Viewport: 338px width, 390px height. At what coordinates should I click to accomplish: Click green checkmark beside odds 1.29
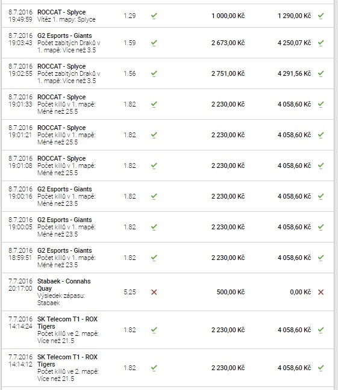click(x=154, y=16)
